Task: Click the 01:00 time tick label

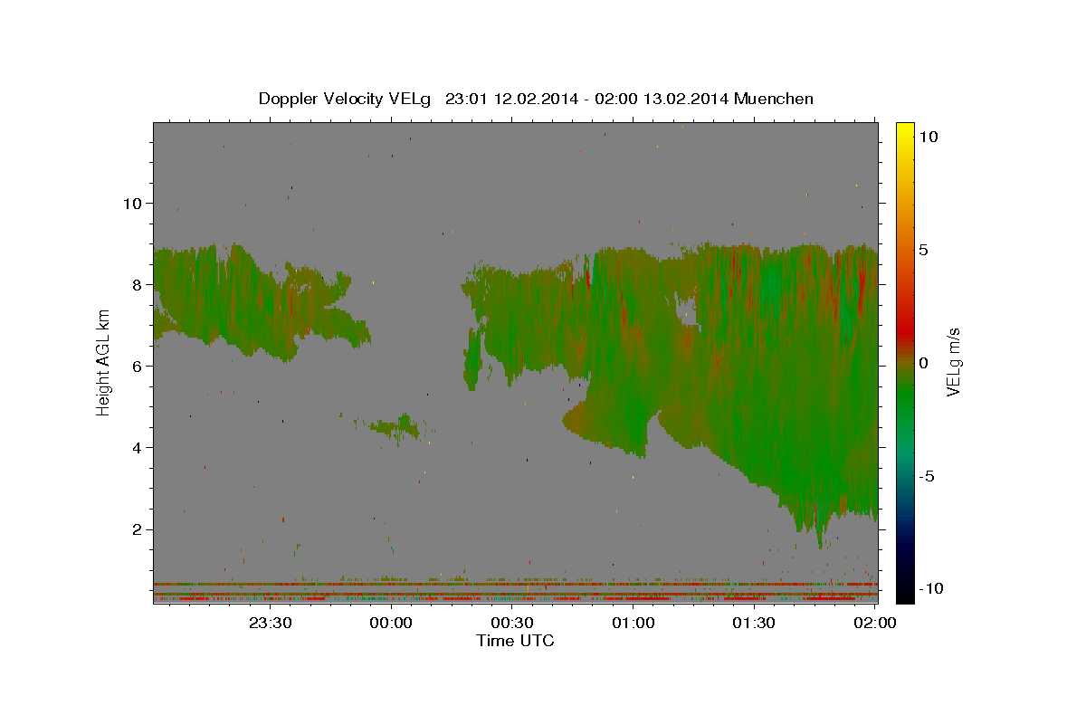Action: tap(633, 623)
